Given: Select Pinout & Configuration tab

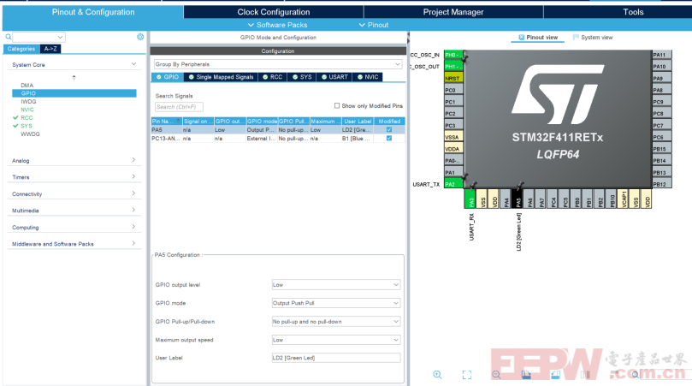Looking at the screenshot, I should click(93, 12).
